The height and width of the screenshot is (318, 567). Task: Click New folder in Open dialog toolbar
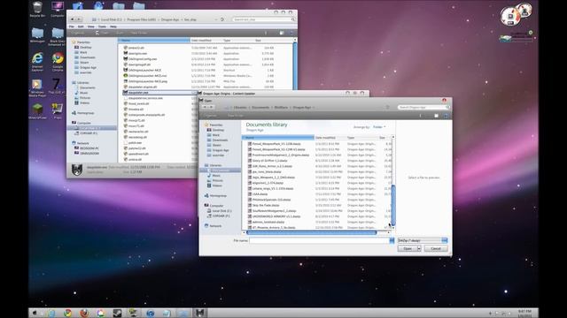click(236, 116)
